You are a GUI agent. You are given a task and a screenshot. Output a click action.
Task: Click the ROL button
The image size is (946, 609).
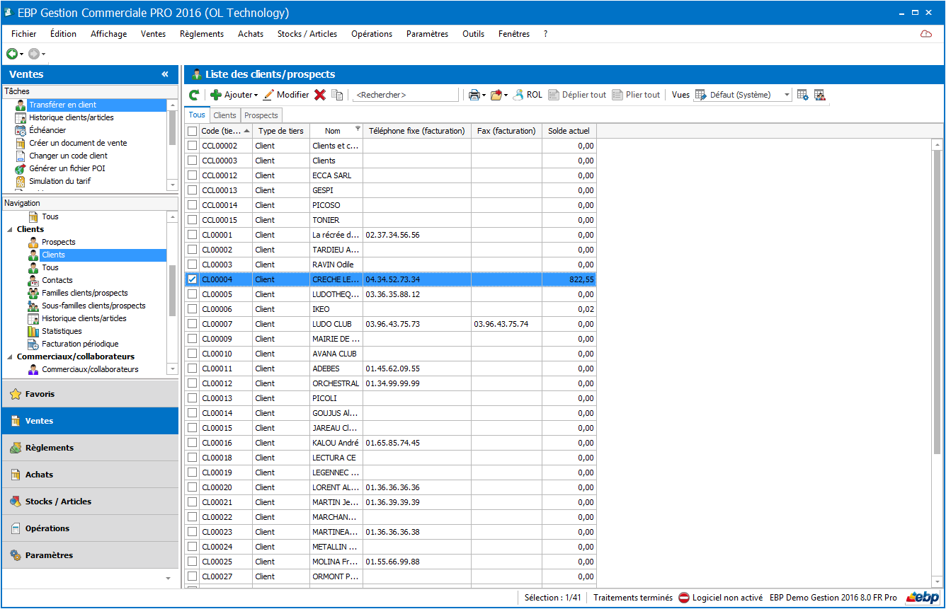pos(528,95)
